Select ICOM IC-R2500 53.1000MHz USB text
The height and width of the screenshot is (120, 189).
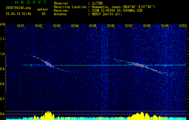(117, 10)
